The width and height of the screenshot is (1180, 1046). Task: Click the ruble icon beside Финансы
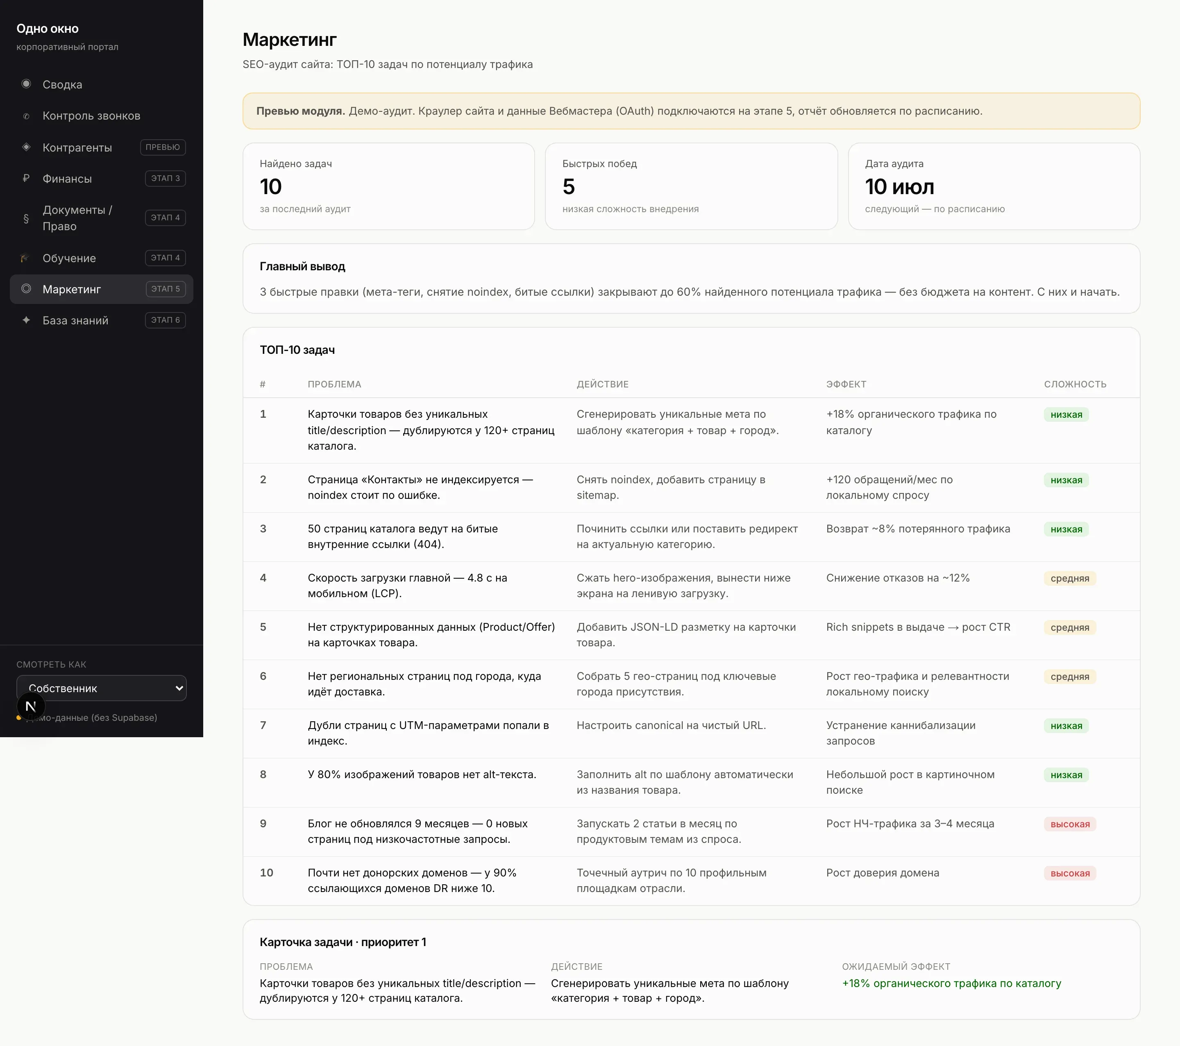pos(26,178)
